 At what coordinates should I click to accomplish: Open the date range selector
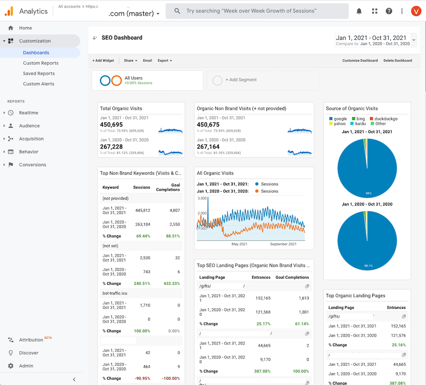pos(372,39)
